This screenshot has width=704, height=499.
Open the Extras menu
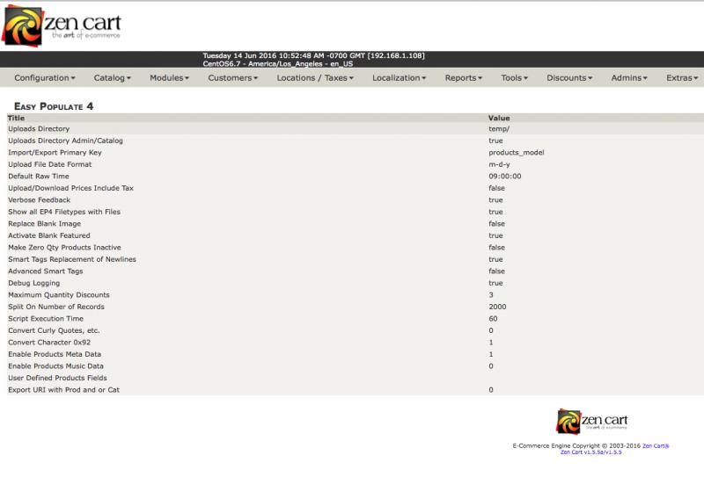pos(682,78)
